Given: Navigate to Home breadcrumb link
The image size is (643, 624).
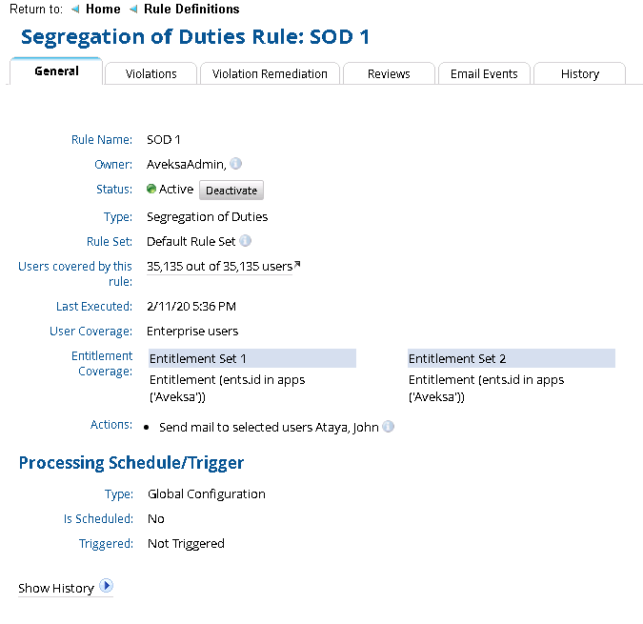Looking at the screenshot, I should [103, 10].
